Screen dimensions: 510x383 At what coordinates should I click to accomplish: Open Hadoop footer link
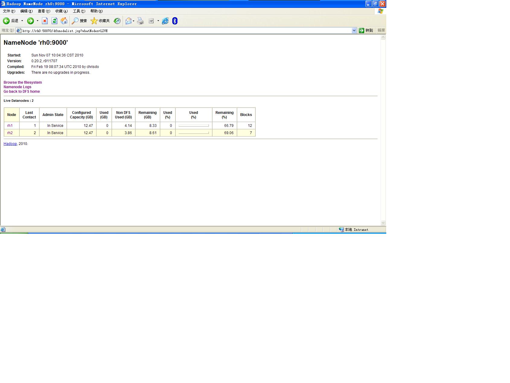(10, 144)
